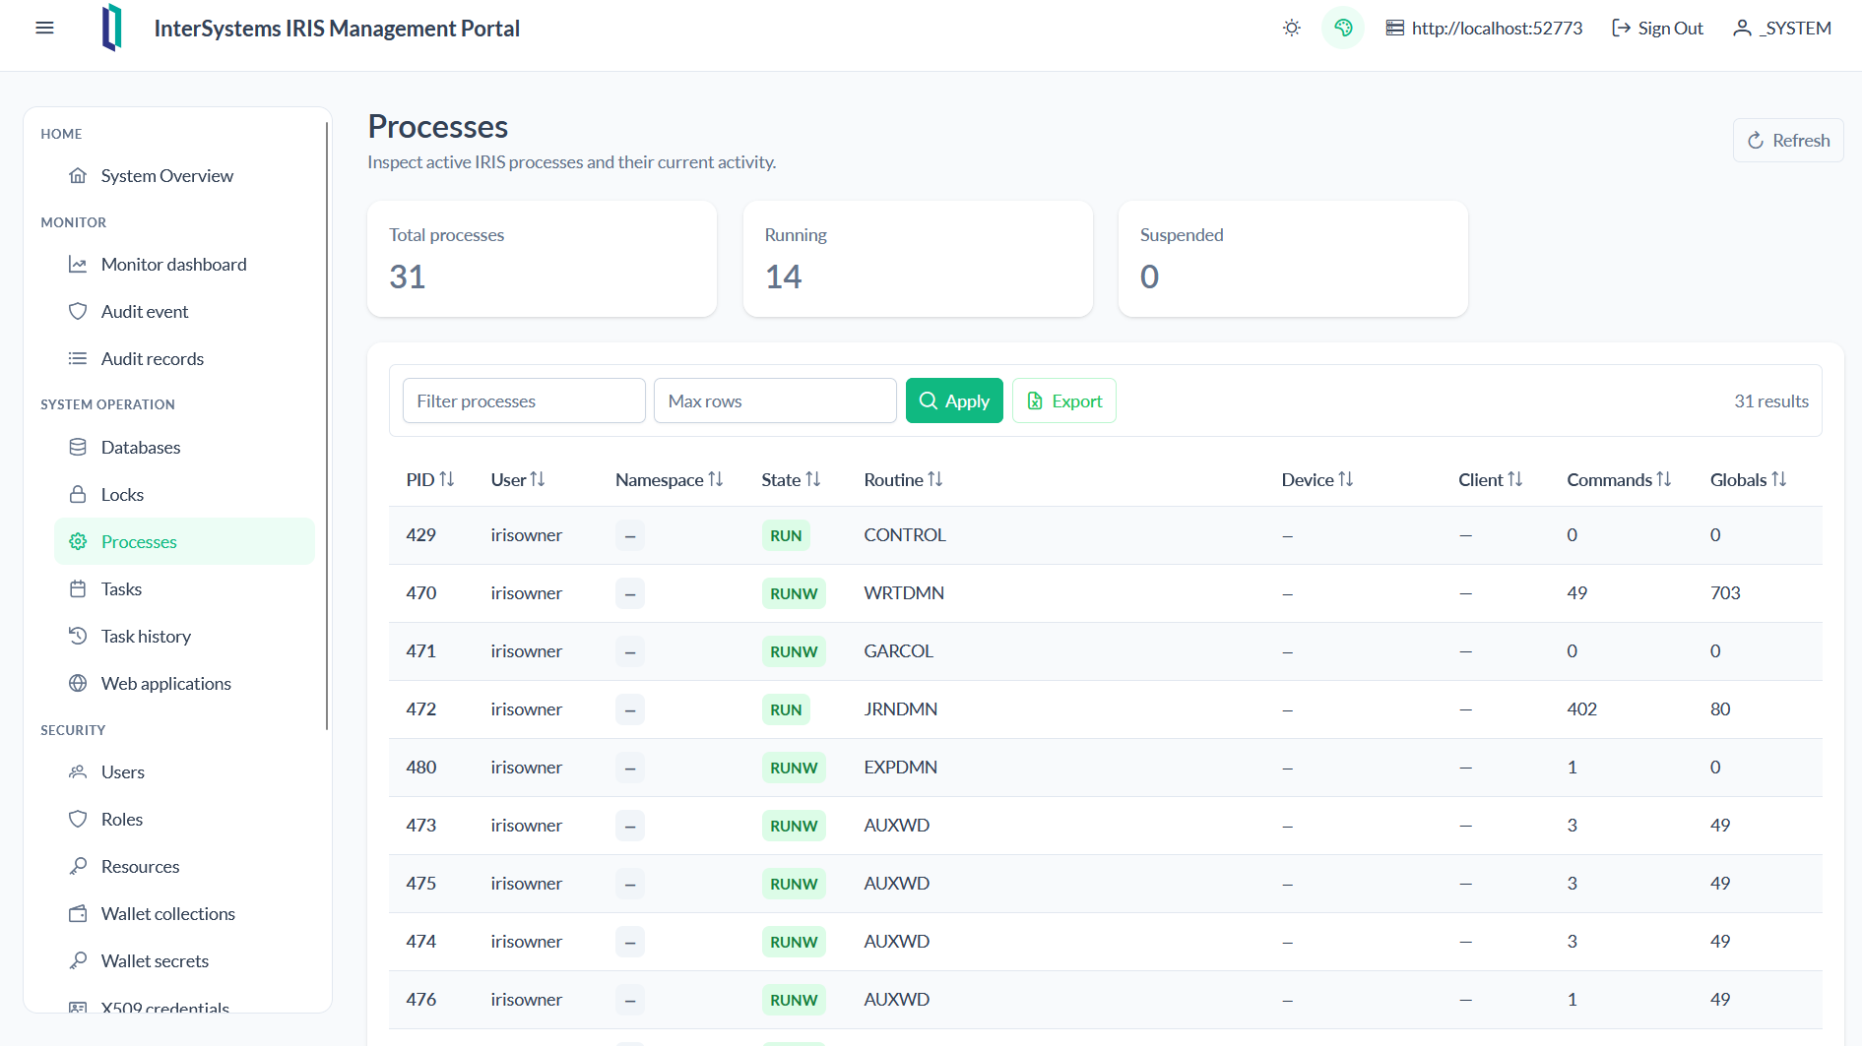Click the System Overview home icon

point(78,176)
